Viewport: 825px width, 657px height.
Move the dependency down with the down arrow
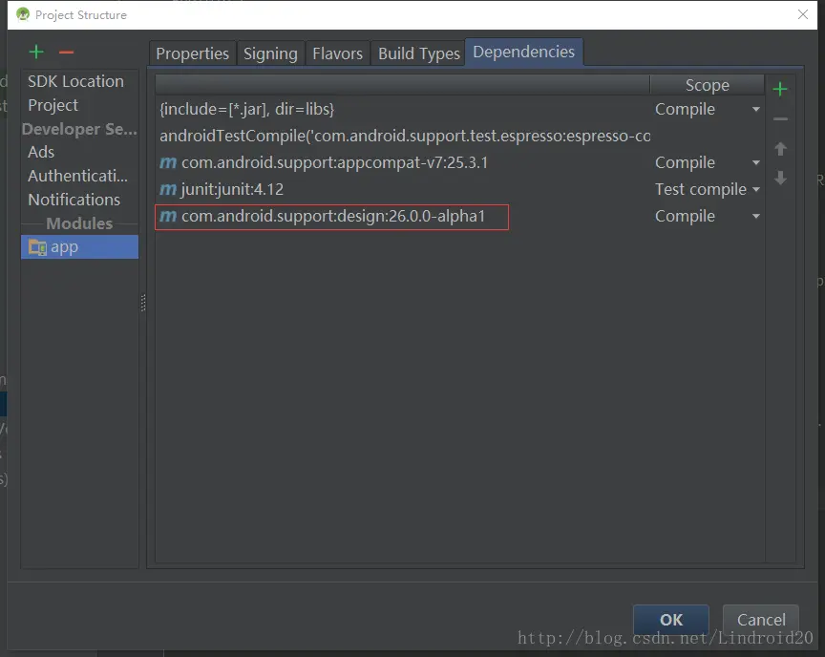point(780,178)
